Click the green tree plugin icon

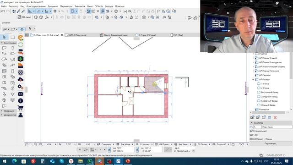[x=21, y=59]
